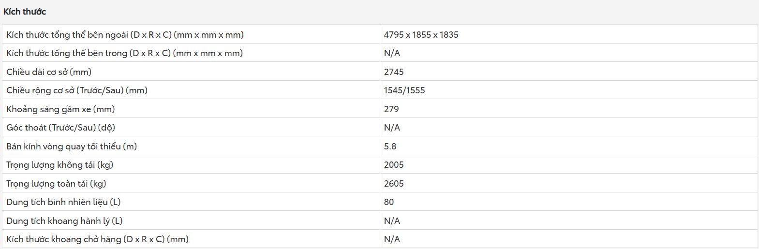Select the 2605 gross weight value

[394, 184]
